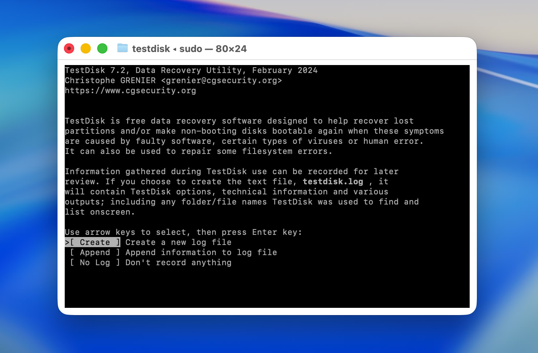538x353 pixels.
Task: Choose the Append log option
Action: (95, 252)
